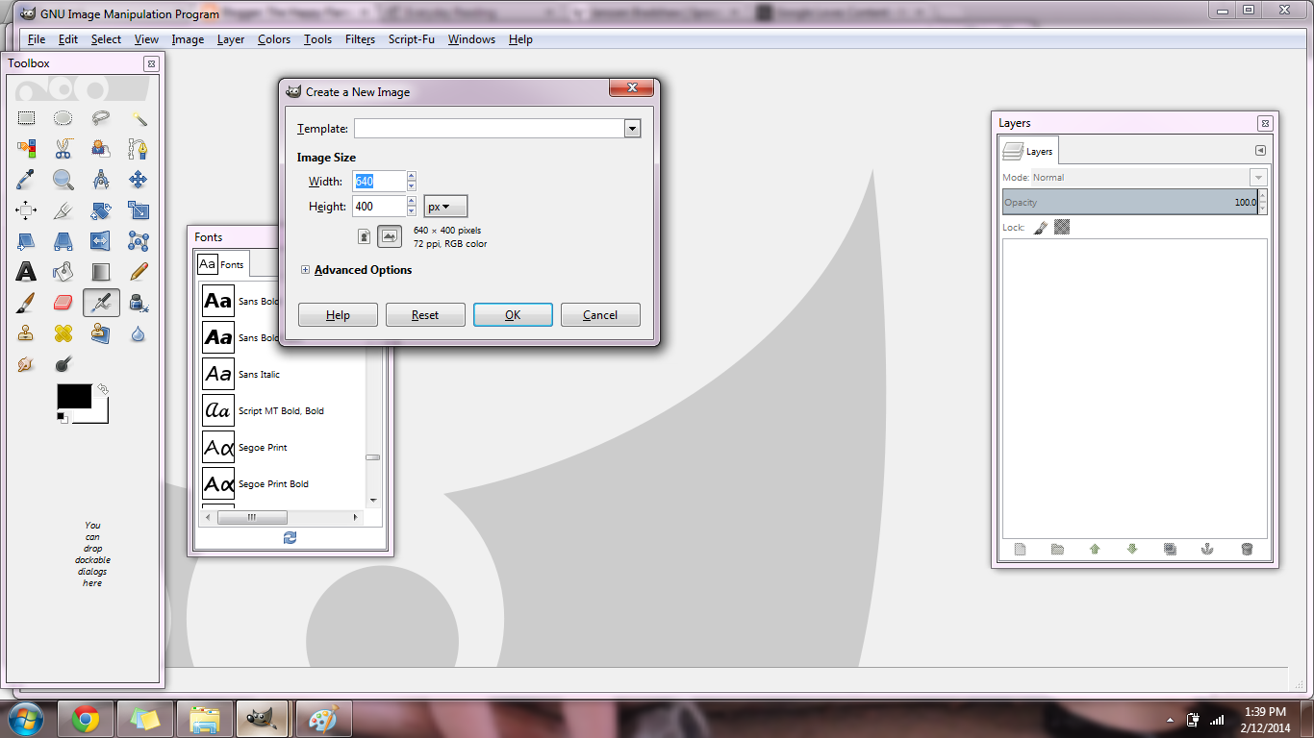Select the Crop knife tool
This screenshot has width=1314, height=738.
(x=63, y=210)
